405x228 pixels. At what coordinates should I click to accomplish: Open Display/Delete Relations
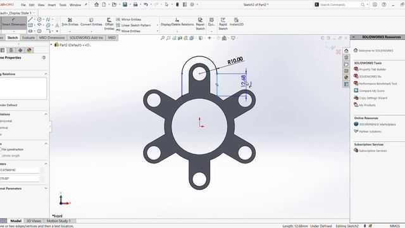[177, 22]
